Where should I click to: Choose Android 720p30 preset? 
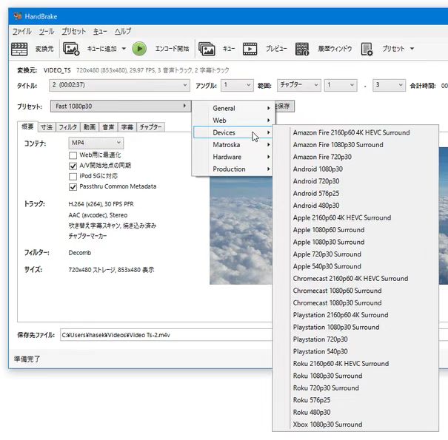click(x=355, y=181)
